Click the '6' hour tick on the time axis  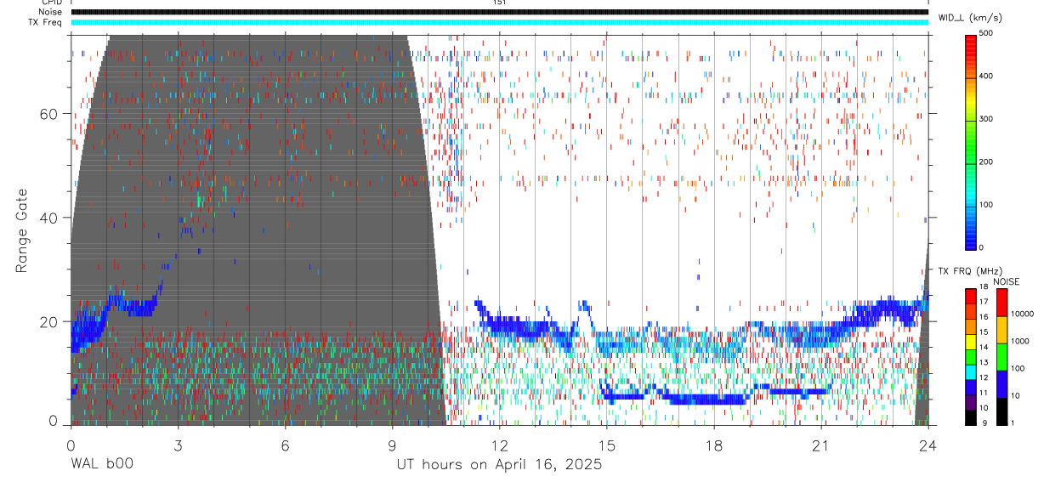pyautogui.click(x=285, y=445)
